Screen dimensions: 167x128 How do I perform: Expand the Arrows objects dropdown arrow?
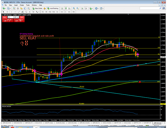39,12
